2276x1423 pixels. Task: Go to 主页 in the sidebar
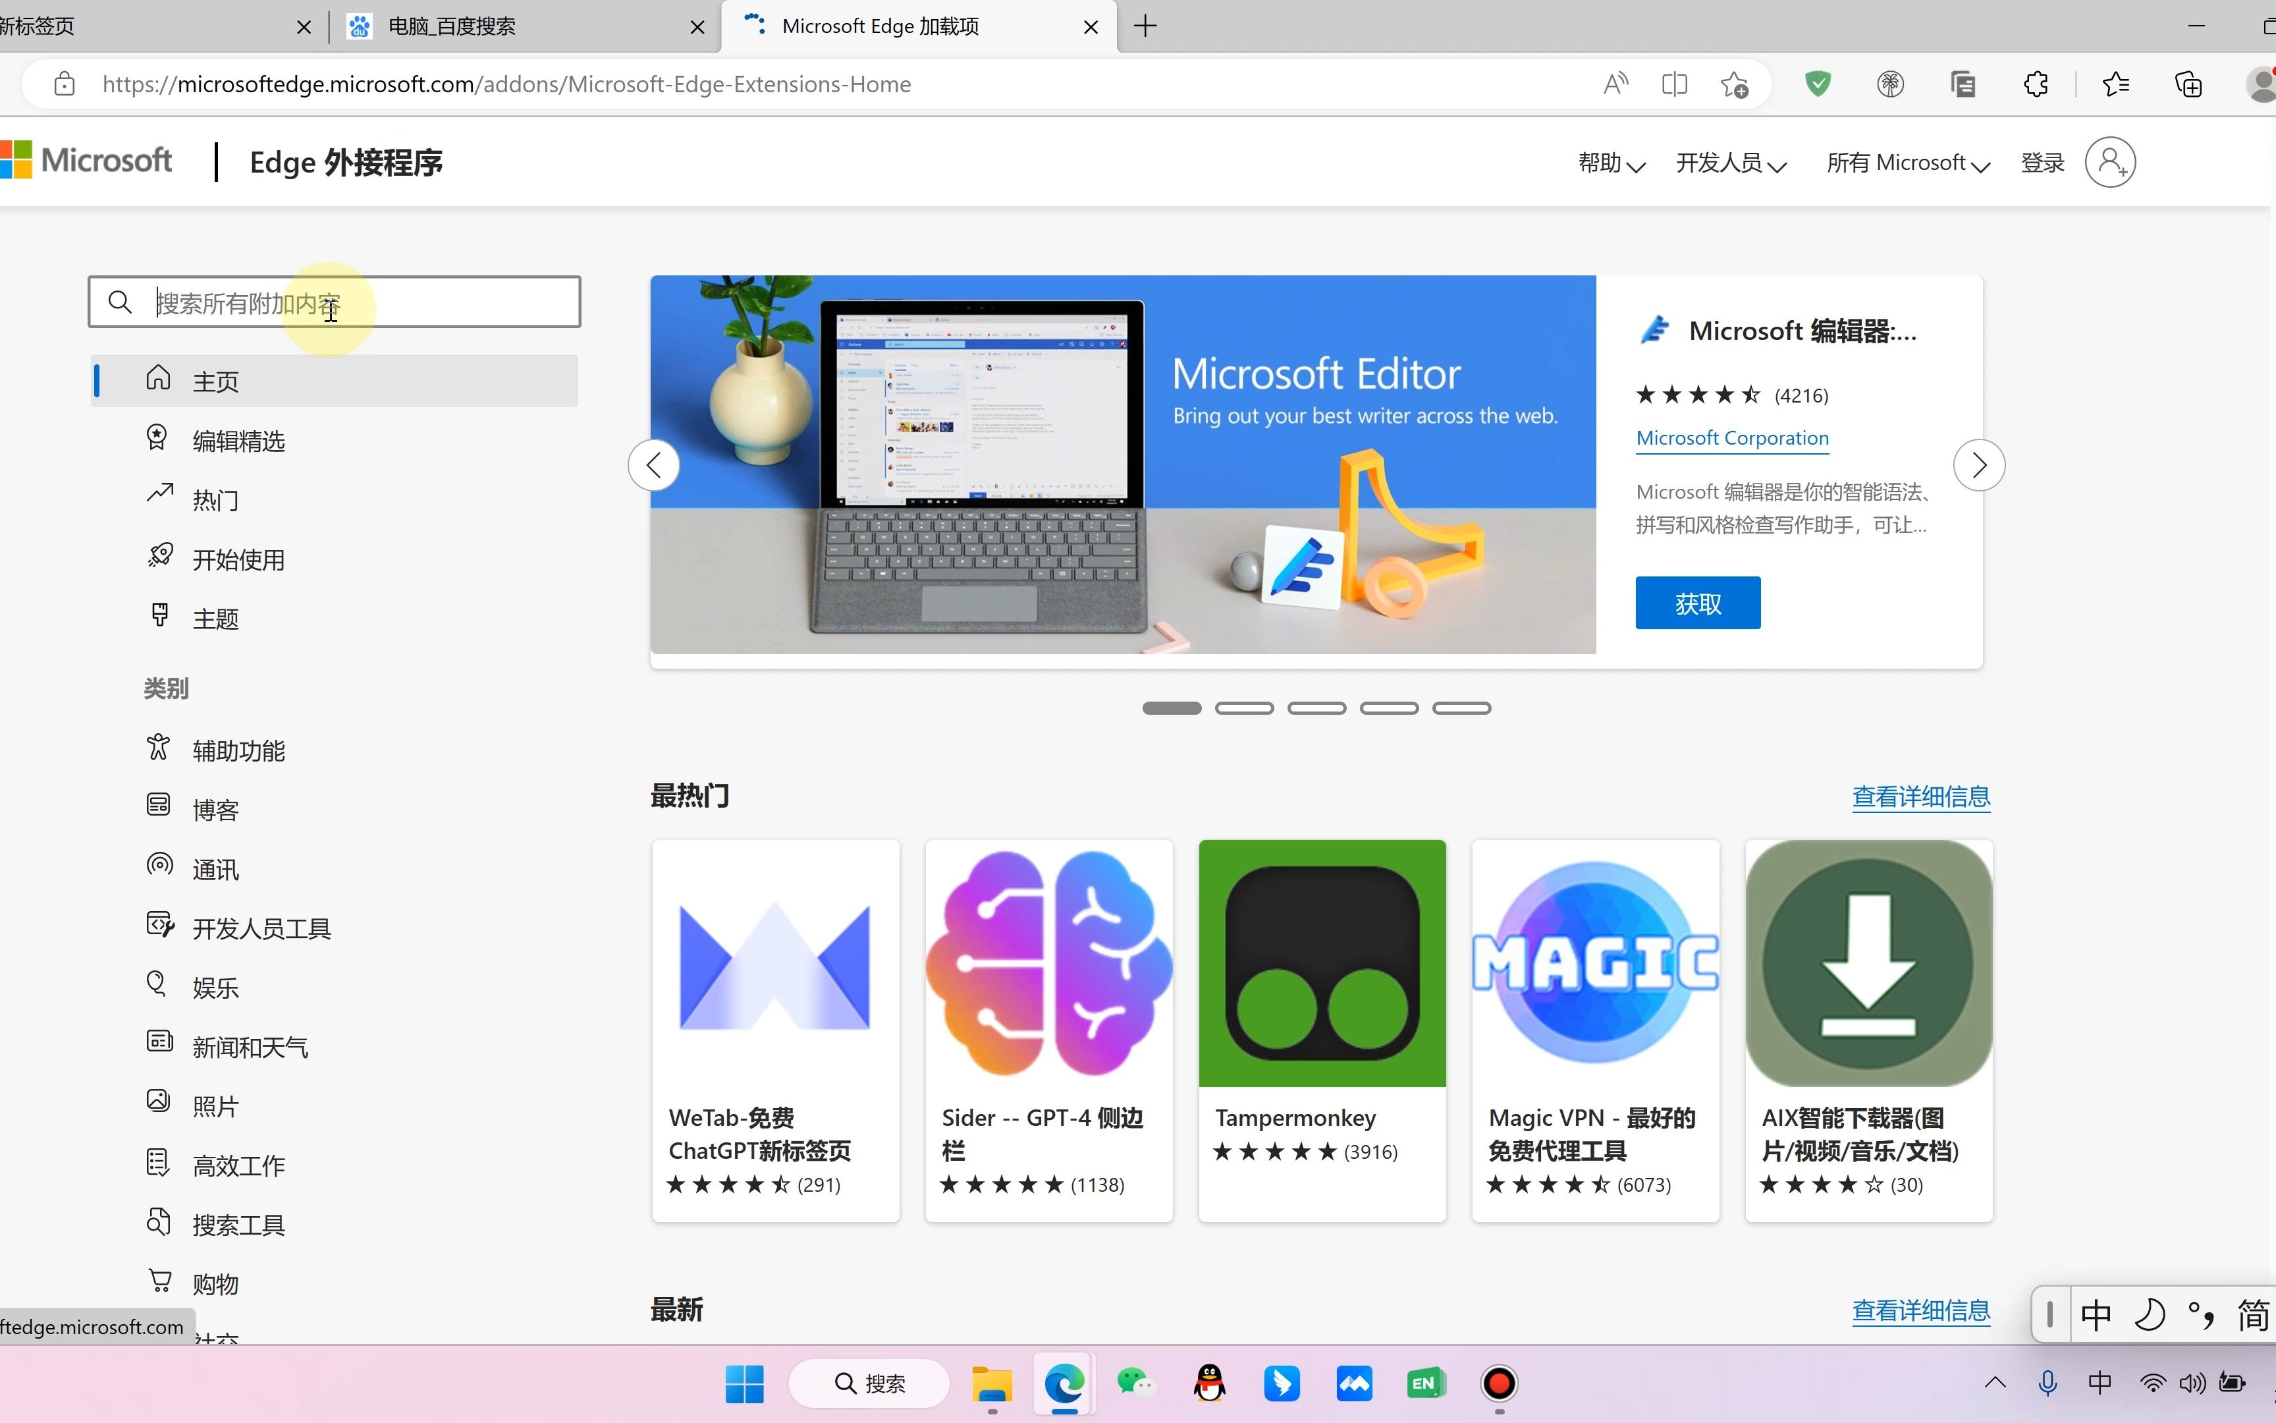pos(334,380)
